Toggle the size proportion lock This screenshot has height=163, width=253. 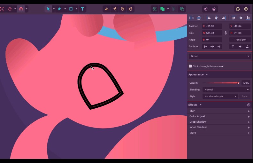pyautogui.click(x=226, y=33)
